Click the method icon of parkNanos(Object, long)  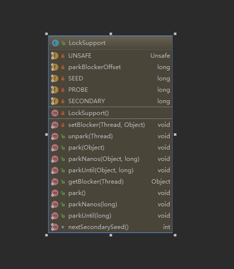55,159
